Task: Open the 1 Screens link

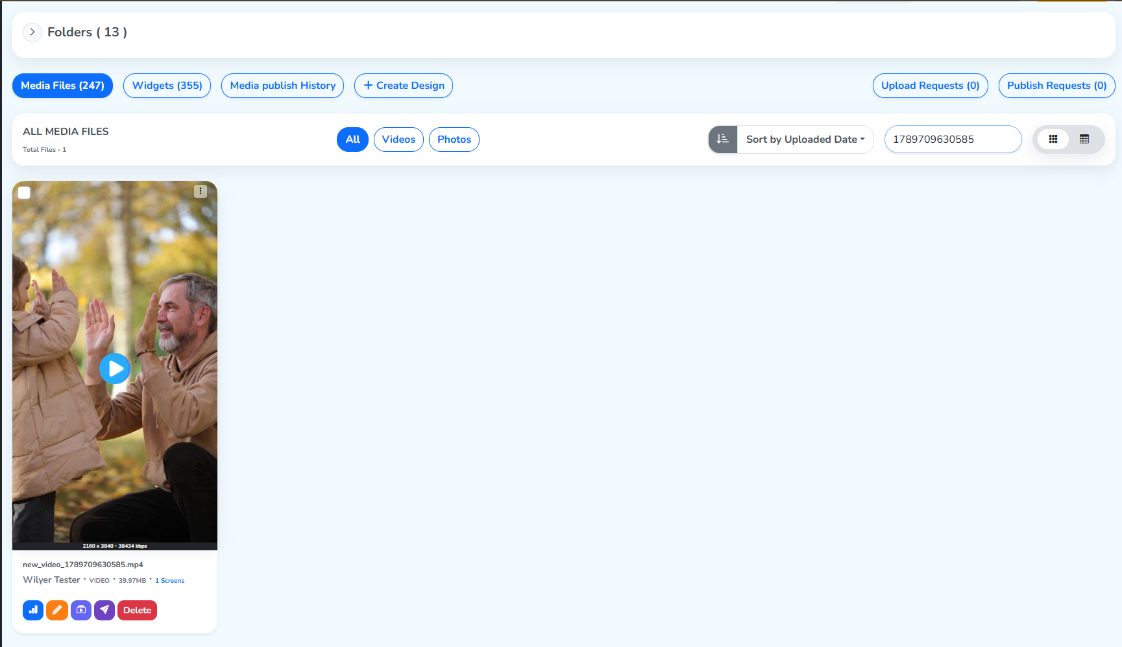Action: (170, 581)
